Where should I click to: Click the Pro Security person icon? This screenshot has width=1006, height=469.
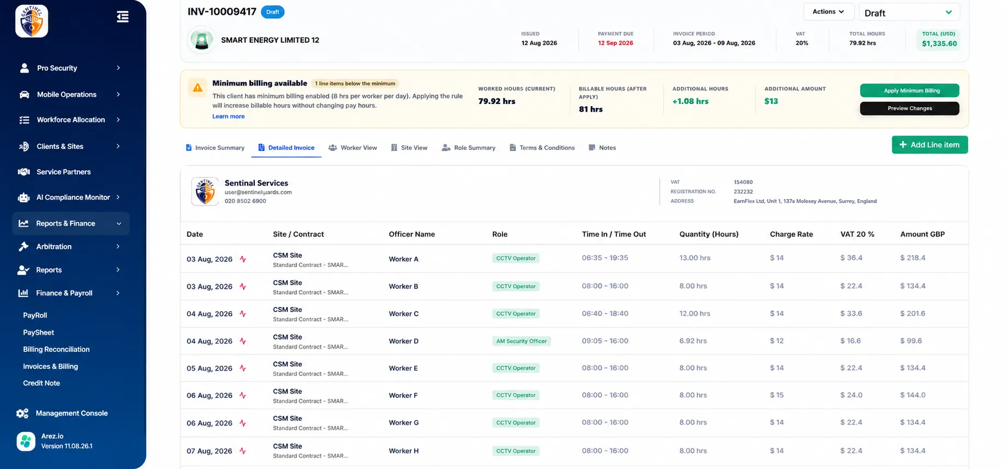click(x=24, y=68)
